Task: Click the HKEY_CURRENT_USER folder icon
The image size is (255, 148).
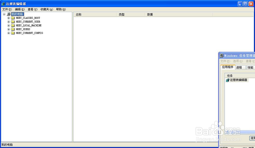Action: pos(13,22)
